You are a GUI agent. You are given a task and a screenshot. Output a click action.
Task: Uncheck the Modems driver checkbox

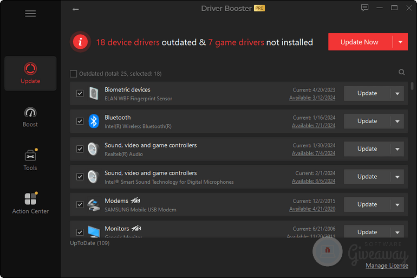tap(80, 205)
